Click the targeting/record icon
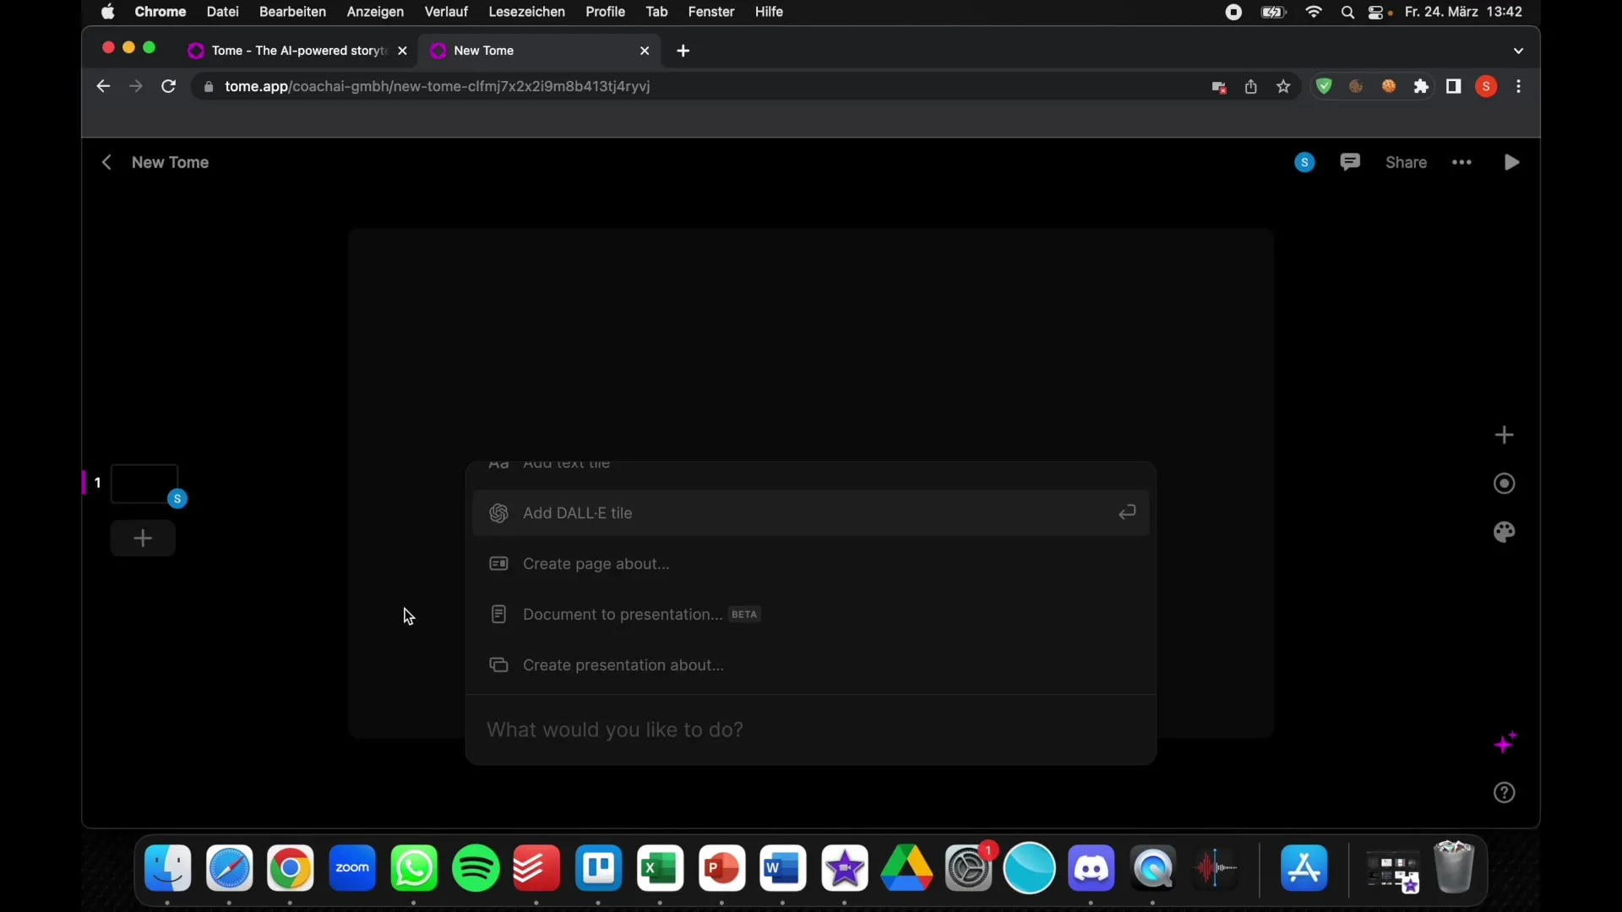1622x912 pixels. coord(1504,483)
